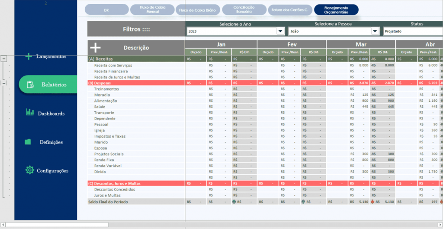Click the horizontal scrollbar left arrow
The height and width of the screenshot is (229, 443).
(3, 225)
